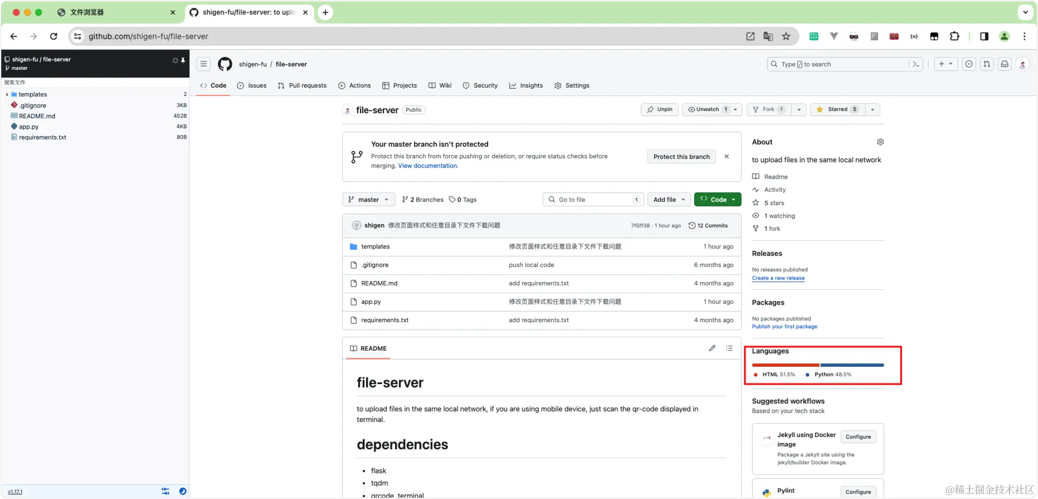The height and width of the screenshot is (499, 1038).
Task: Open the Octotree bottom-right circular icon
Action: click(183, 491)
